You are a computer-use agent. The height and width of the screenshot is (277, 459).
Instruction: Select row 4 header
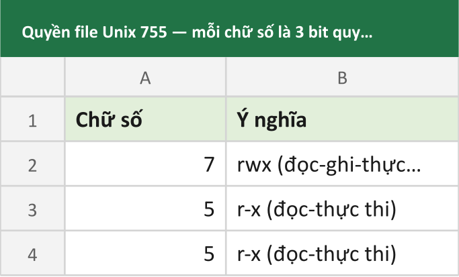tap(32, 254)
